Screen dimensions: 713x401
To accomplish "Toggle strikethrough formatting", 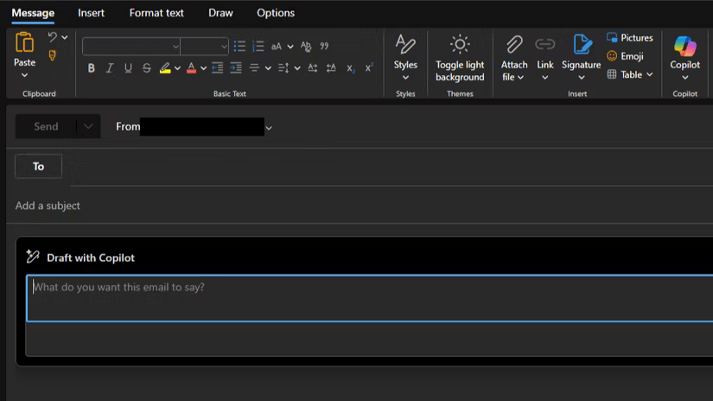I will click(x=146, y=68).
